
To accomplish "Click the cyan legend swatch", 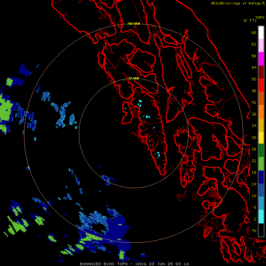I will coord(261,217).
